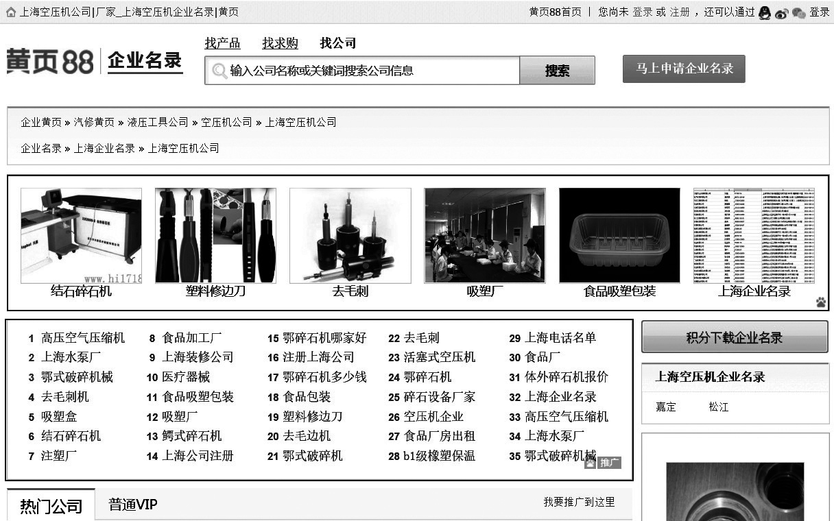The height and width of the screenshot is (521, 834).
Task: Click the QQ penguin login icon
Action: pos(765,12)
